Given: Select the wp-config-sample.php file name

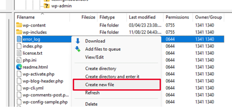Looking at the screenshot, I should (x=45, y=102).
